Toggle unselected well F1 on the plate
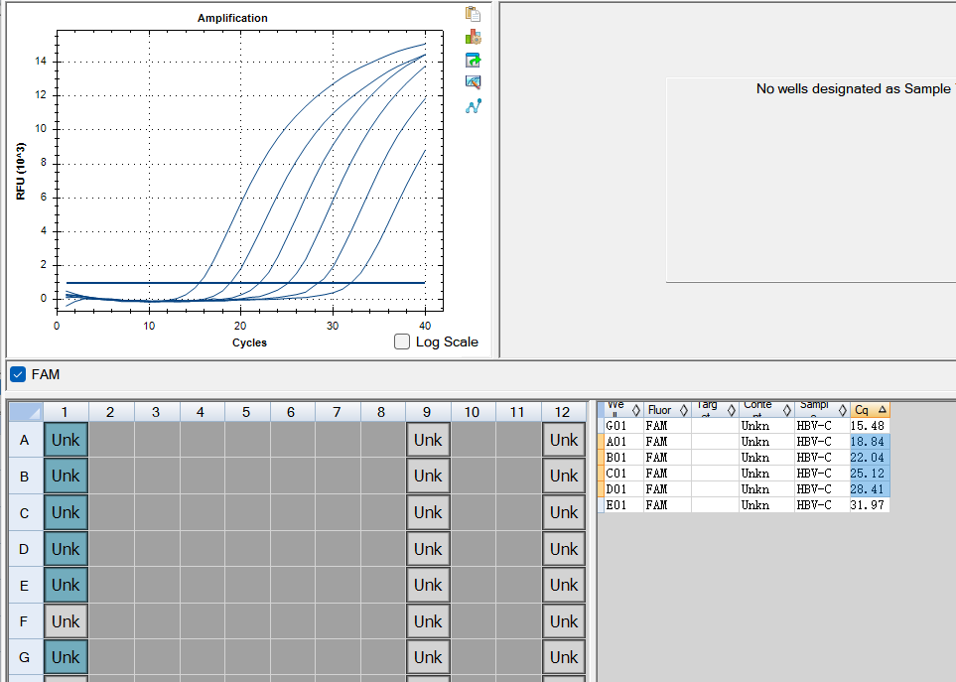Viewport: 956px width, 682px height. pyautogui.click(x=66, y=621)
